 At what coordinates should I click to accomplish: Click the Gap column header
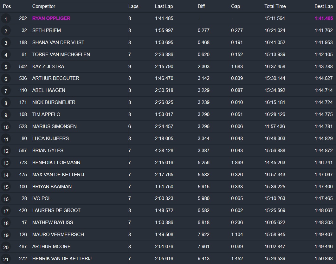pyautogui.click(x=236, y=6)
